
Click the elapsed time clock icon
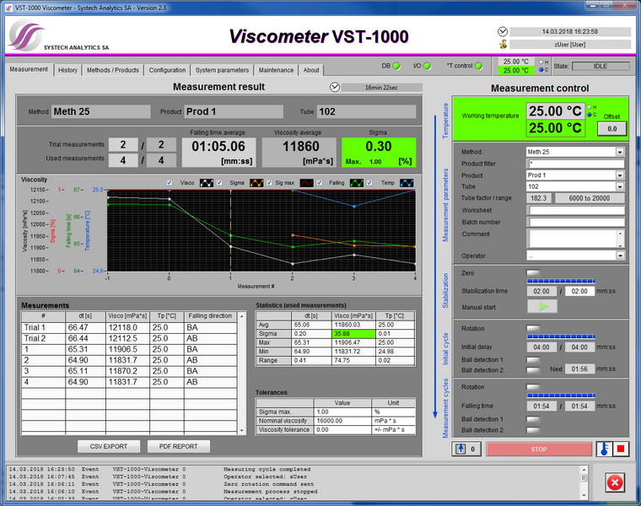click(335, 87)
